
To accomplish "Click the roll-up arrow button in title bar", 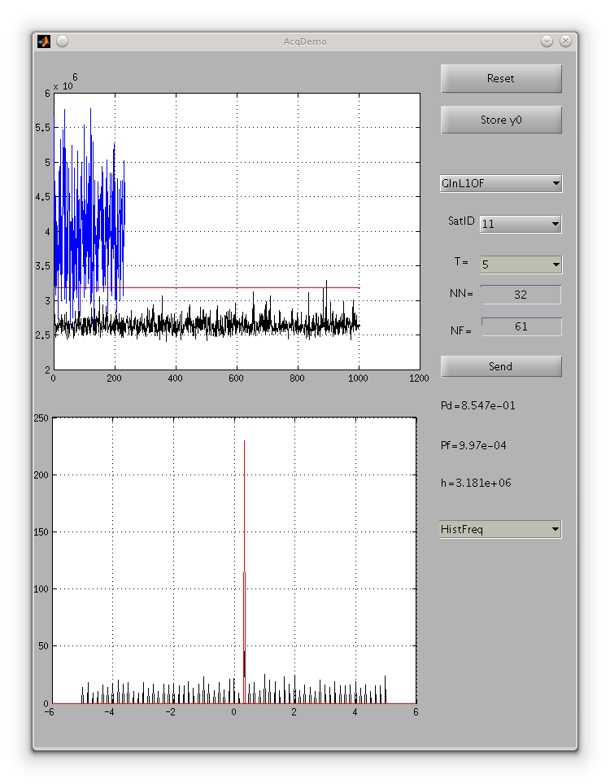I will (547, 42).
